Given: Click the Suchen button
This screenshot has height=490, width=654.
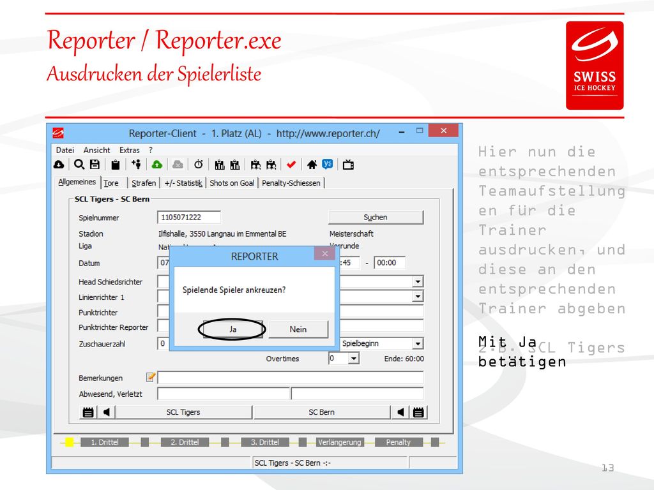Looking at the screenshot, I should (376, 217).
